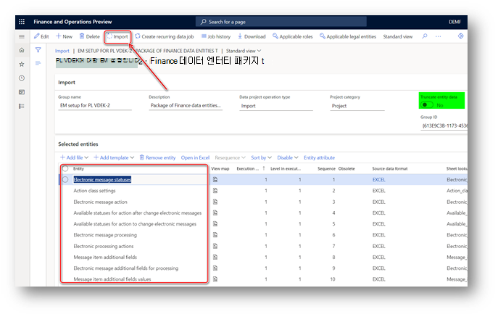This screenshot has height=317, width=498.
Task: Click the Search for a page field
Action: tap(281, 22)
